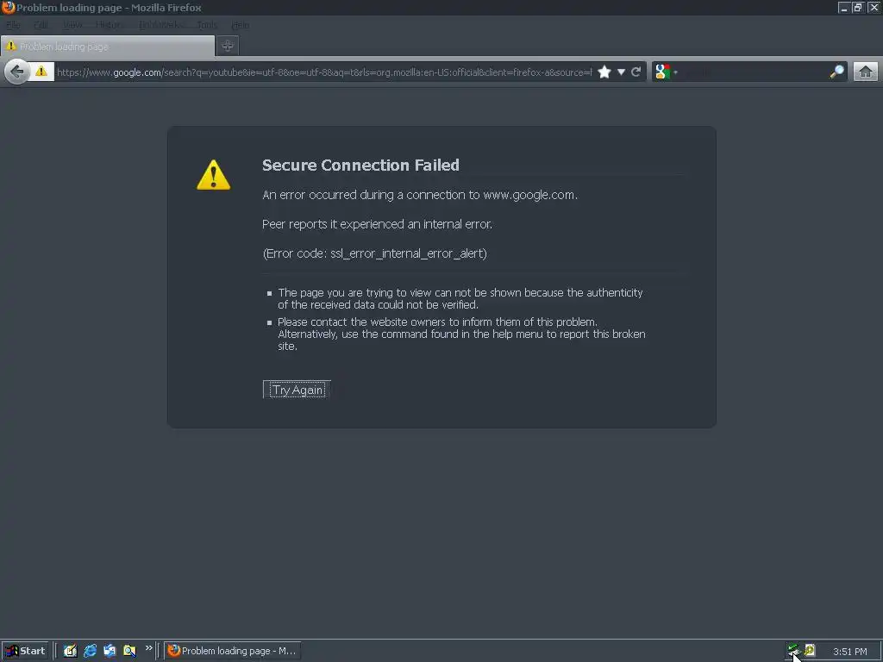Click the 'Please contact the website owners' bullet text
Image resolution: width=883 pixels, height=662 pixels.
click(461, 334)
